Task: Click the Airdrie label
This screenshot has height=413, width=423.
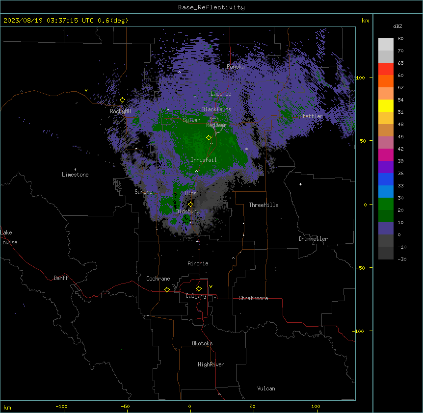Action: 198,263
